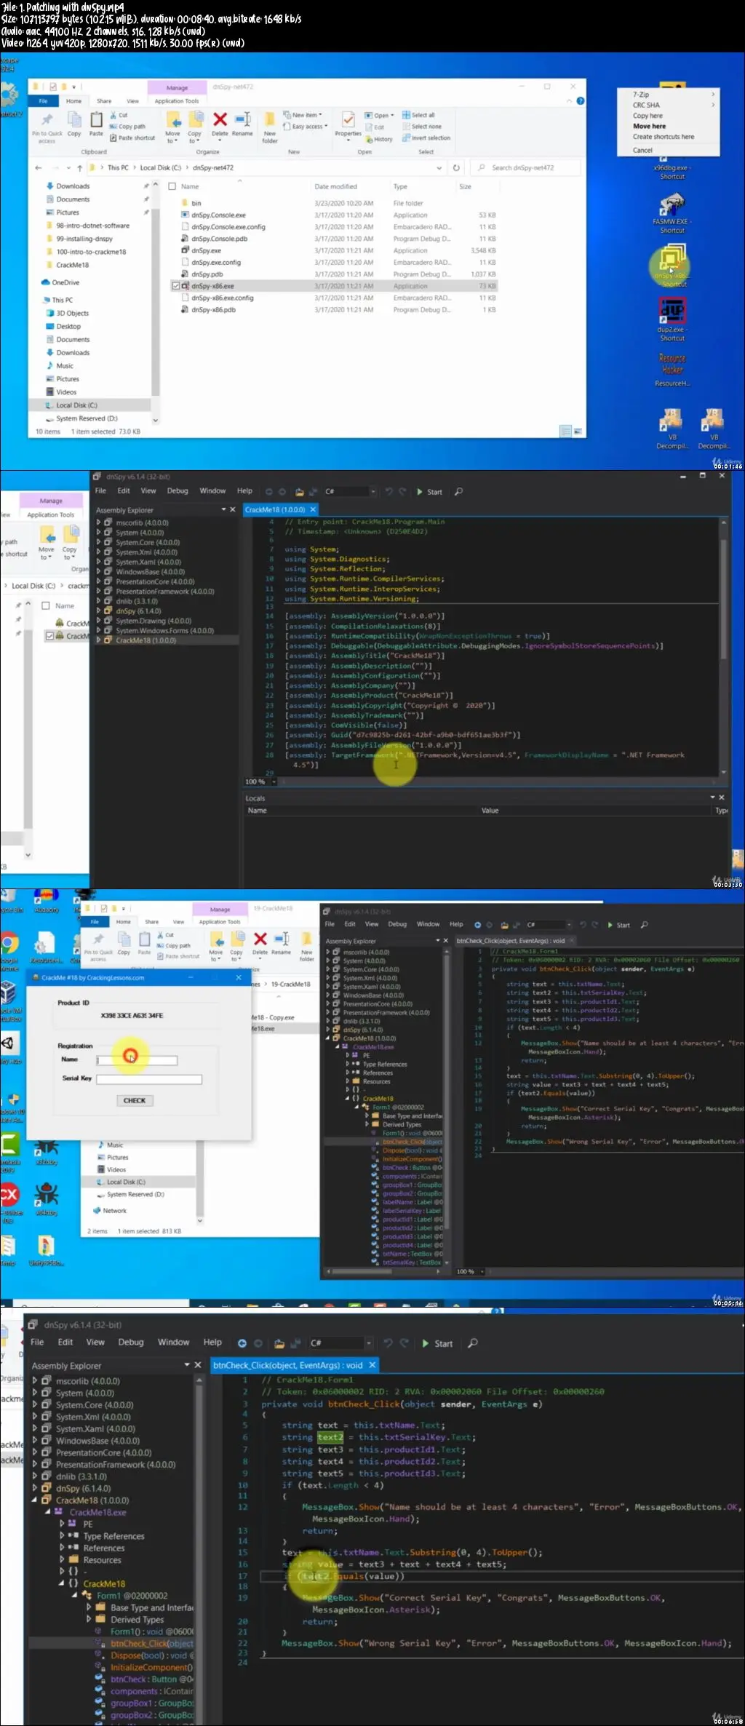Switch to the Share tab in dnSpy-net472 Explorer
Screen dimensions: 745x1726
click(x=104, y=101)
